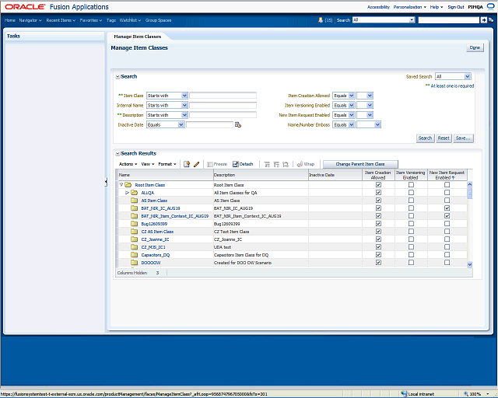The image size is (498, 398).
Task: Click the Item Class text input field
Action: tap(223, 96)
